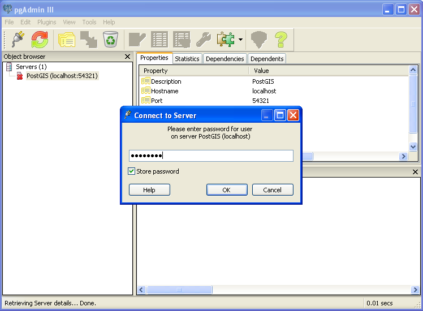Switch to the Dependents tab

(267, 59)
